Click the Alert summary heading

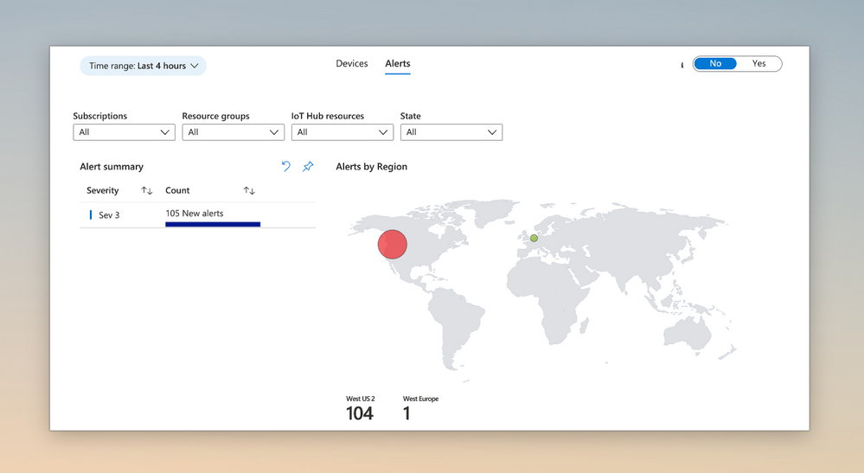[x=112, y=167]
